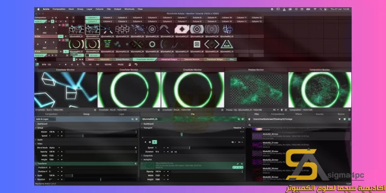Switch to the Advanced Output deck tab
This screenshot has width=386, height=193.
click(x=169, y=59)
